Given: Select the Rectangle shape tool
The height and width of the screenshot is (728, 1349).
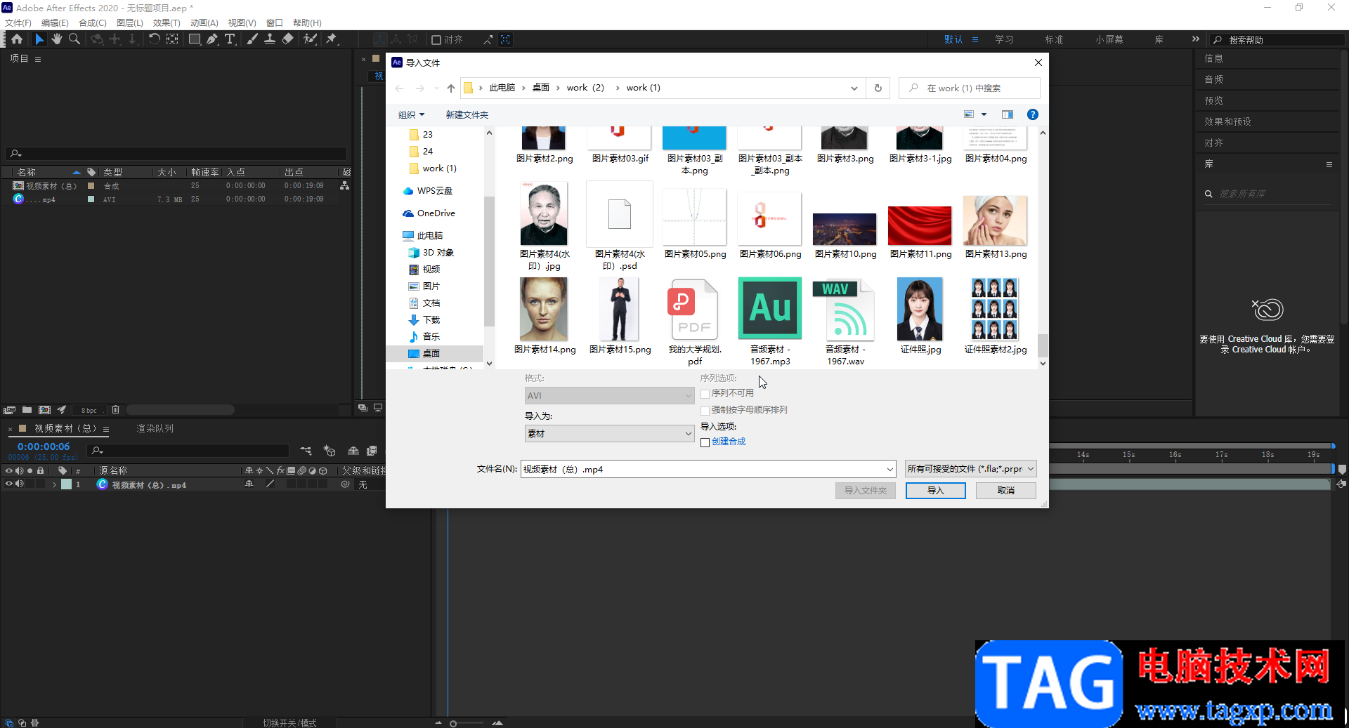Looking at the screenshot, I should pyautogui.click(x=195, y=39).
